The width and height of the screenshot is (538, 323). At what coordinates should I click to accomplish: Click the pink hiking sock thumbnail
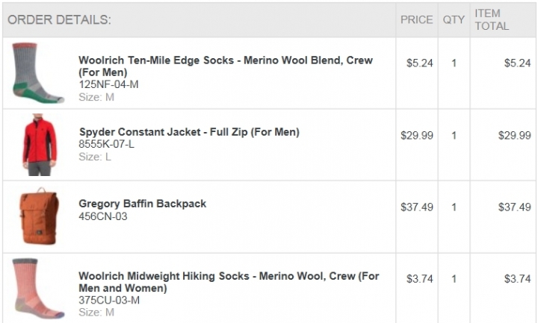[x=38, y=289]
